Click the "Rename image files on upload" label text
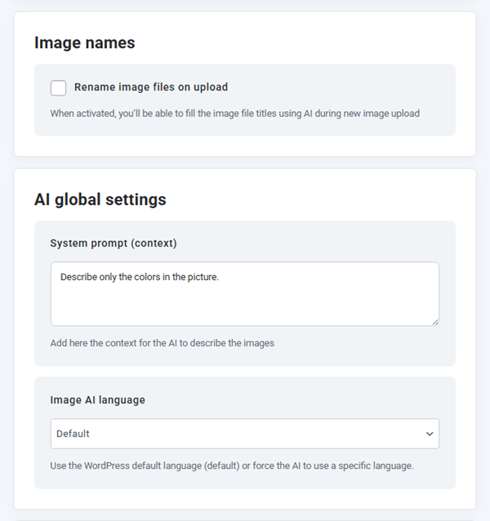The width and height of the screenshot is (490, 521). click(150, 87)
